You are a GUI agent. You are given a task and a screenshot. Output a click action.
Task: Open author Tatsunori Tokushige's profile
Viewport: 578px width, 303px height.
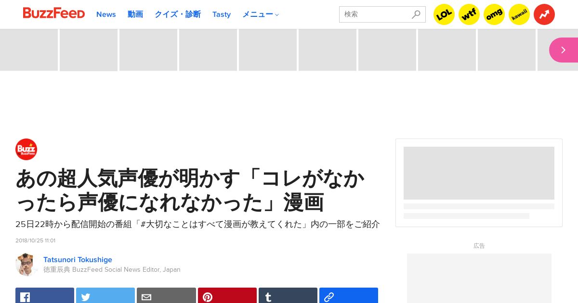pos(78,260)
